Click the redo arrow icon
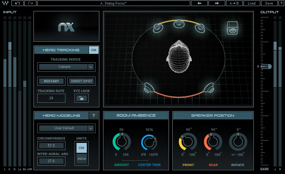Screen dimensions: 285x174 coord(30,3)
